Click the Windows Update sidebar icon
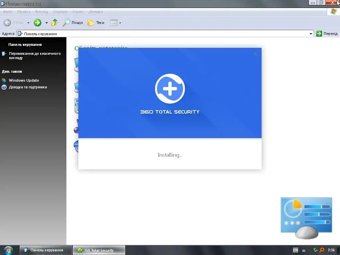 [4, 80]
